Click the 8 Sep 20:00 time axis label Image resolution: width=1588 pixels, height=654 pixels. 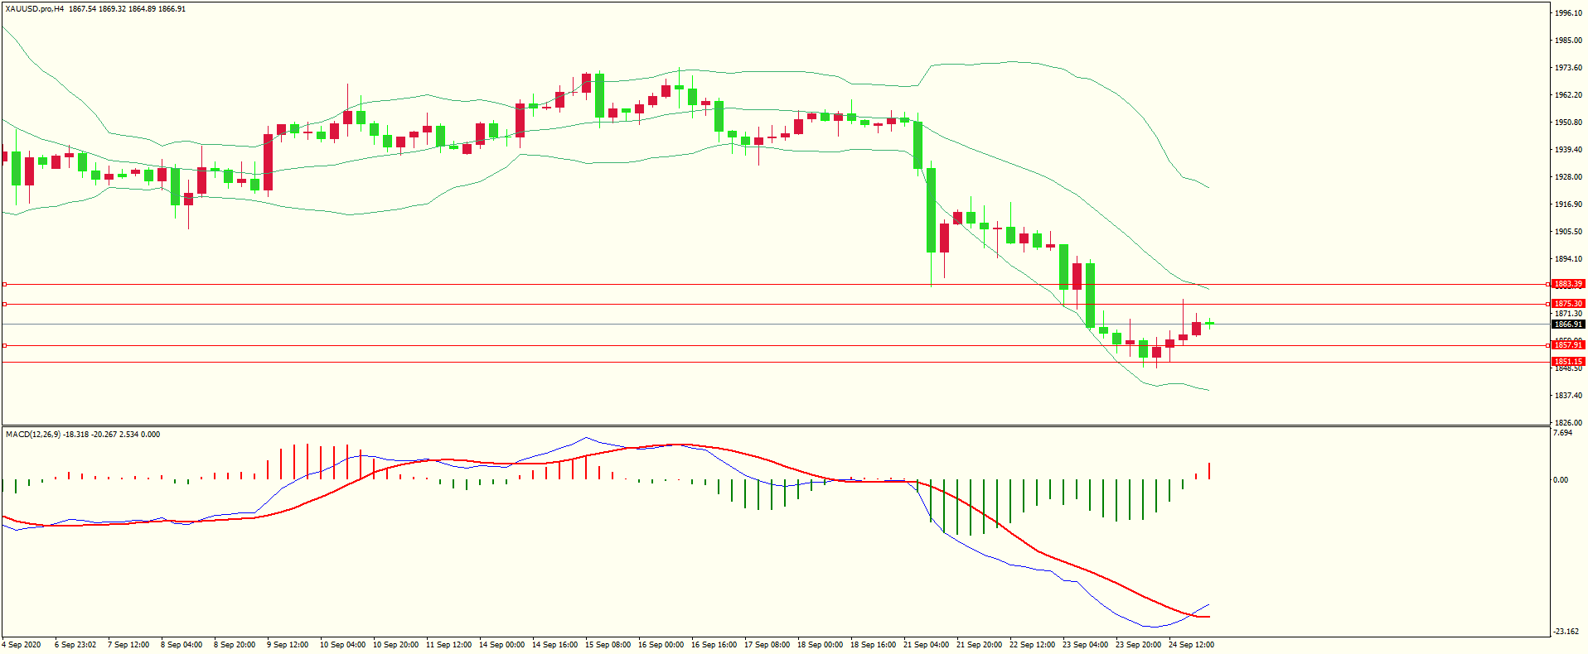pyautogui.click(x=235, y=645)
